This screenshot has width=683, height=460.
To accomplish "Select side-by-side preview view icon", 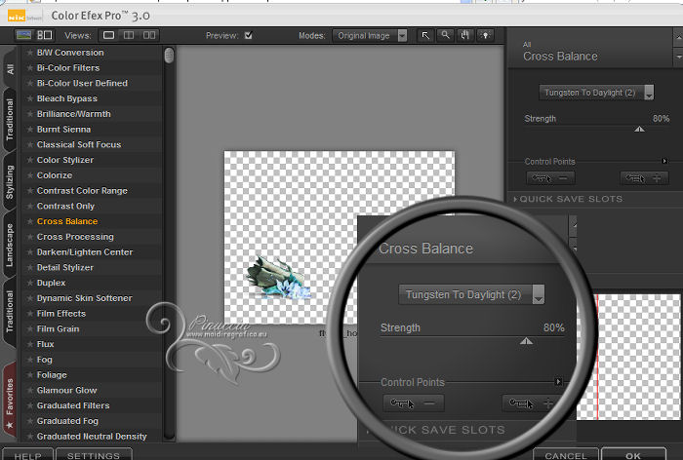I will pyautogui.click(x=149, y=35).
